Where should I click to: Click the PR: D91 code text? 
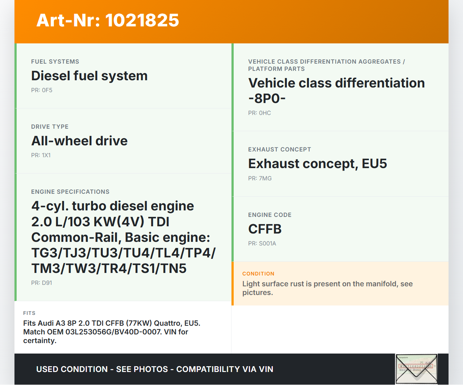point(42,283)
